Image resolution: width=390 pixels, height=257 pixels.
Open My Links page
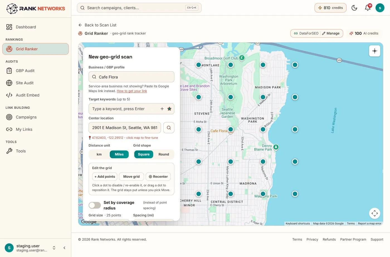36,129
